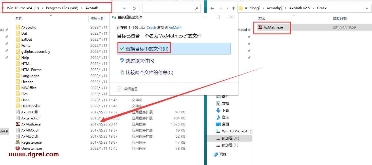Click 1,075 KB size of AxMath.exe
Viewport: 372px width, 165px height.
click(178, 124)
